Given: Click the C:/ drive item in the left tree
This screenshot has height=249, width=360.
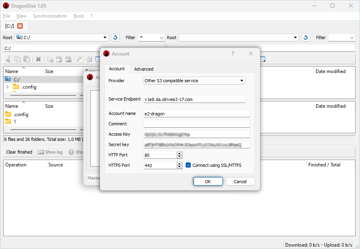Looking at the screenshot, I should coord(17,79).
